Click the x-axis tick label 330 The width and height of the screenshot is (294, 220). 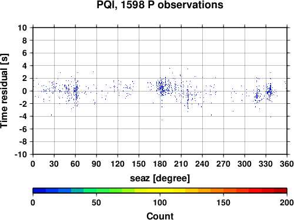click(266, 164)
